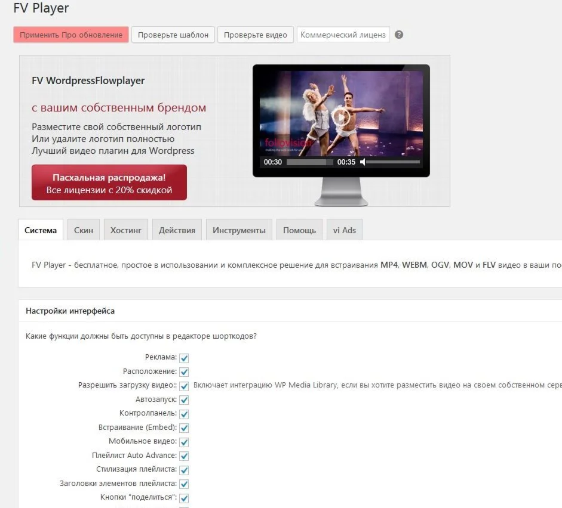Toggle the Мобильное видео checkbox
This screenshot has height=508, width=562.
tap(184, 442)
